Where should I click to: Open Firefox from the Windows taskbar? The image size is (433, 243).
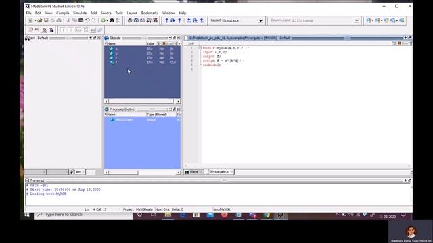pos(224,215)
